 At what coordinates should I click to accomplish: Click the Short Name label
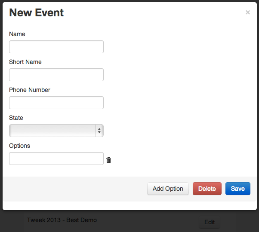click(x=25, y=62)
